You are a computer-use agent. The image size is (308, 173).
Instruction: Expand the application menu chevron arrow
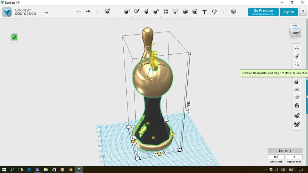(46, 13)
